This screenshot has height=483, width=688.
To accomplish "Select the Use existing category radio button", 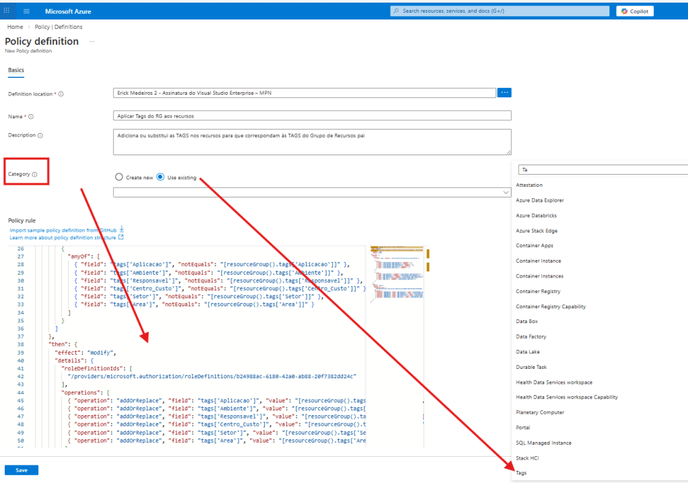I will (160, 177).
